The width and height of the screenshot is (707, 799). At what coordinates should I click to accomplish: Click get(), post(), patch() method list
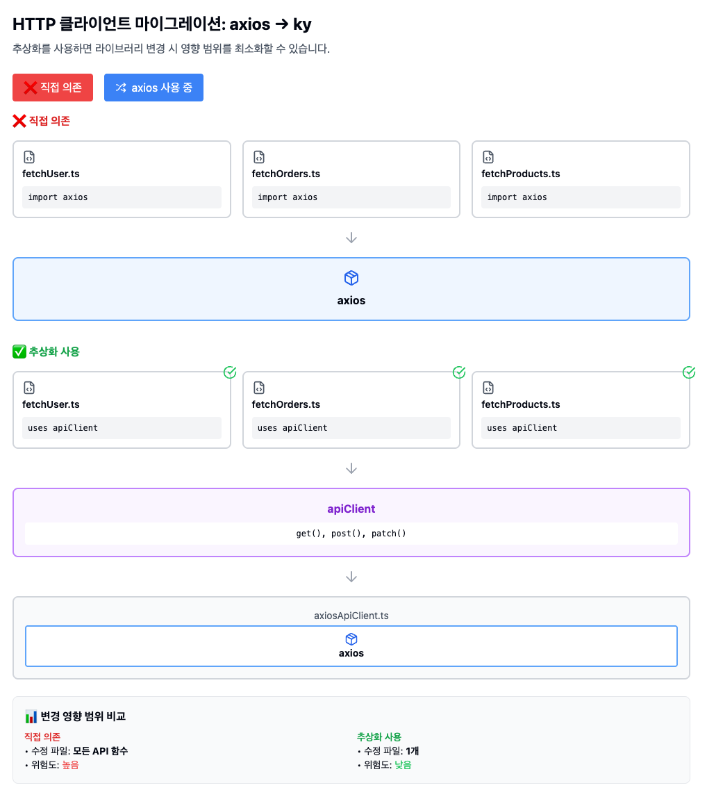tap(351, 534)
